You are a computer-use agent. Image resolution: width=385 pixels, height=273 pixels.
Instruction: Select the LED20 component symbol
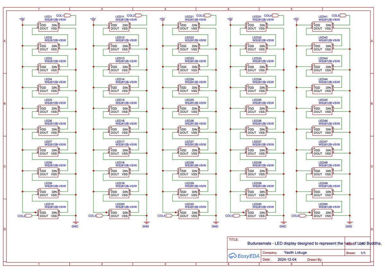pyautogui.click(x=119, y=214)
